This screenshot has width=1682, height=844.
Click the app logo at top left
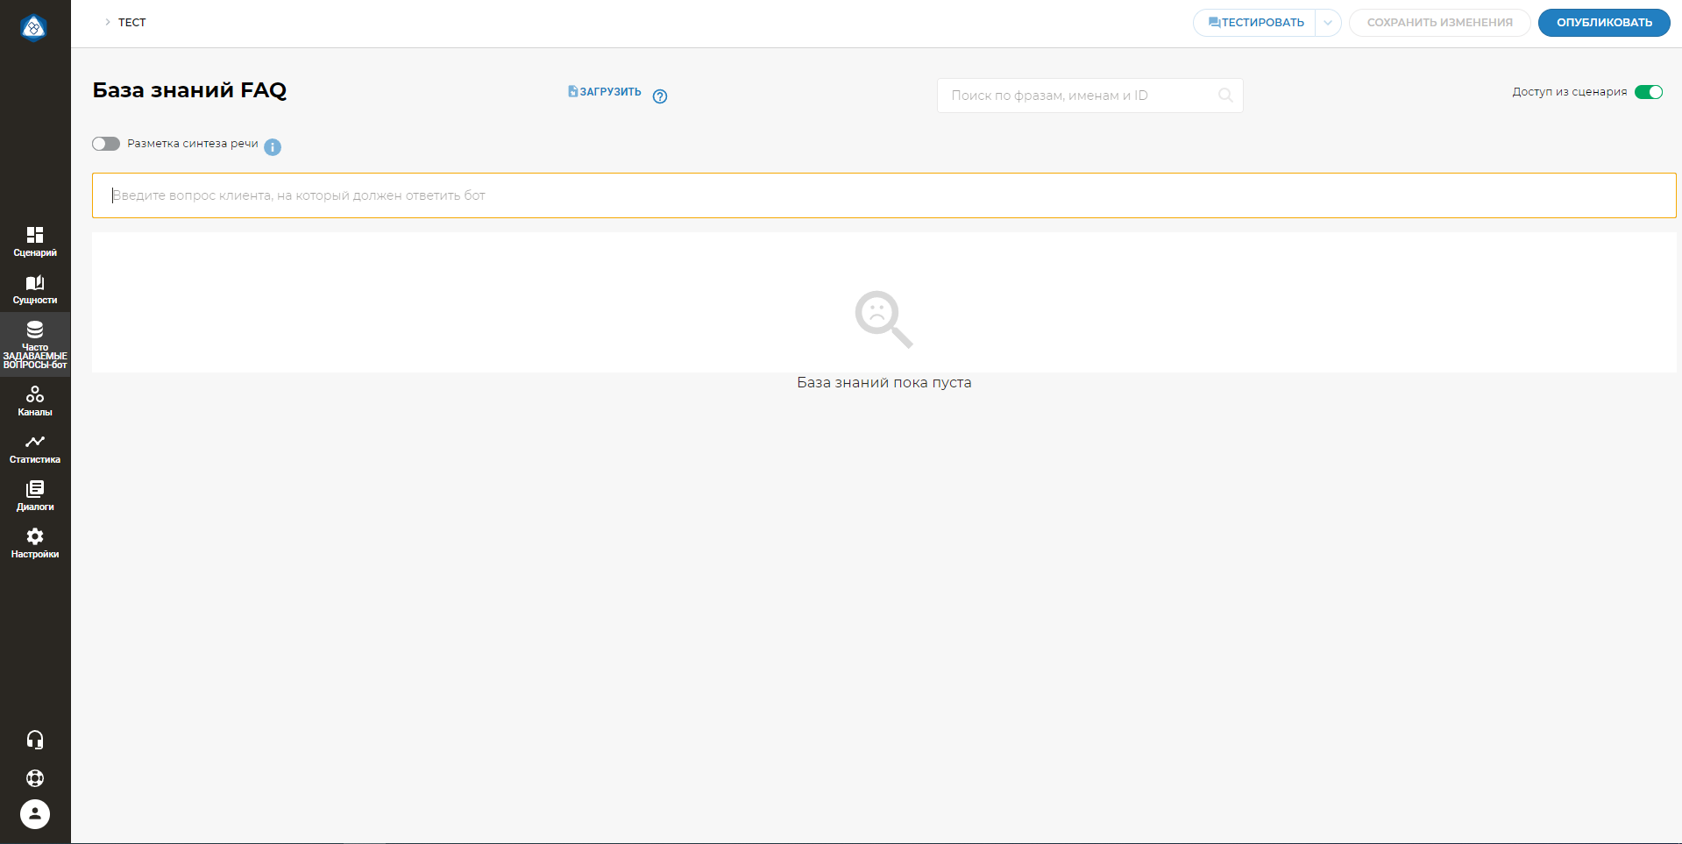(x=34, y=28)
